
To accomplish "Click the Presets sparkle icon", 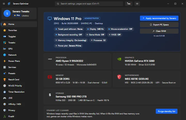I will point(5,73).
